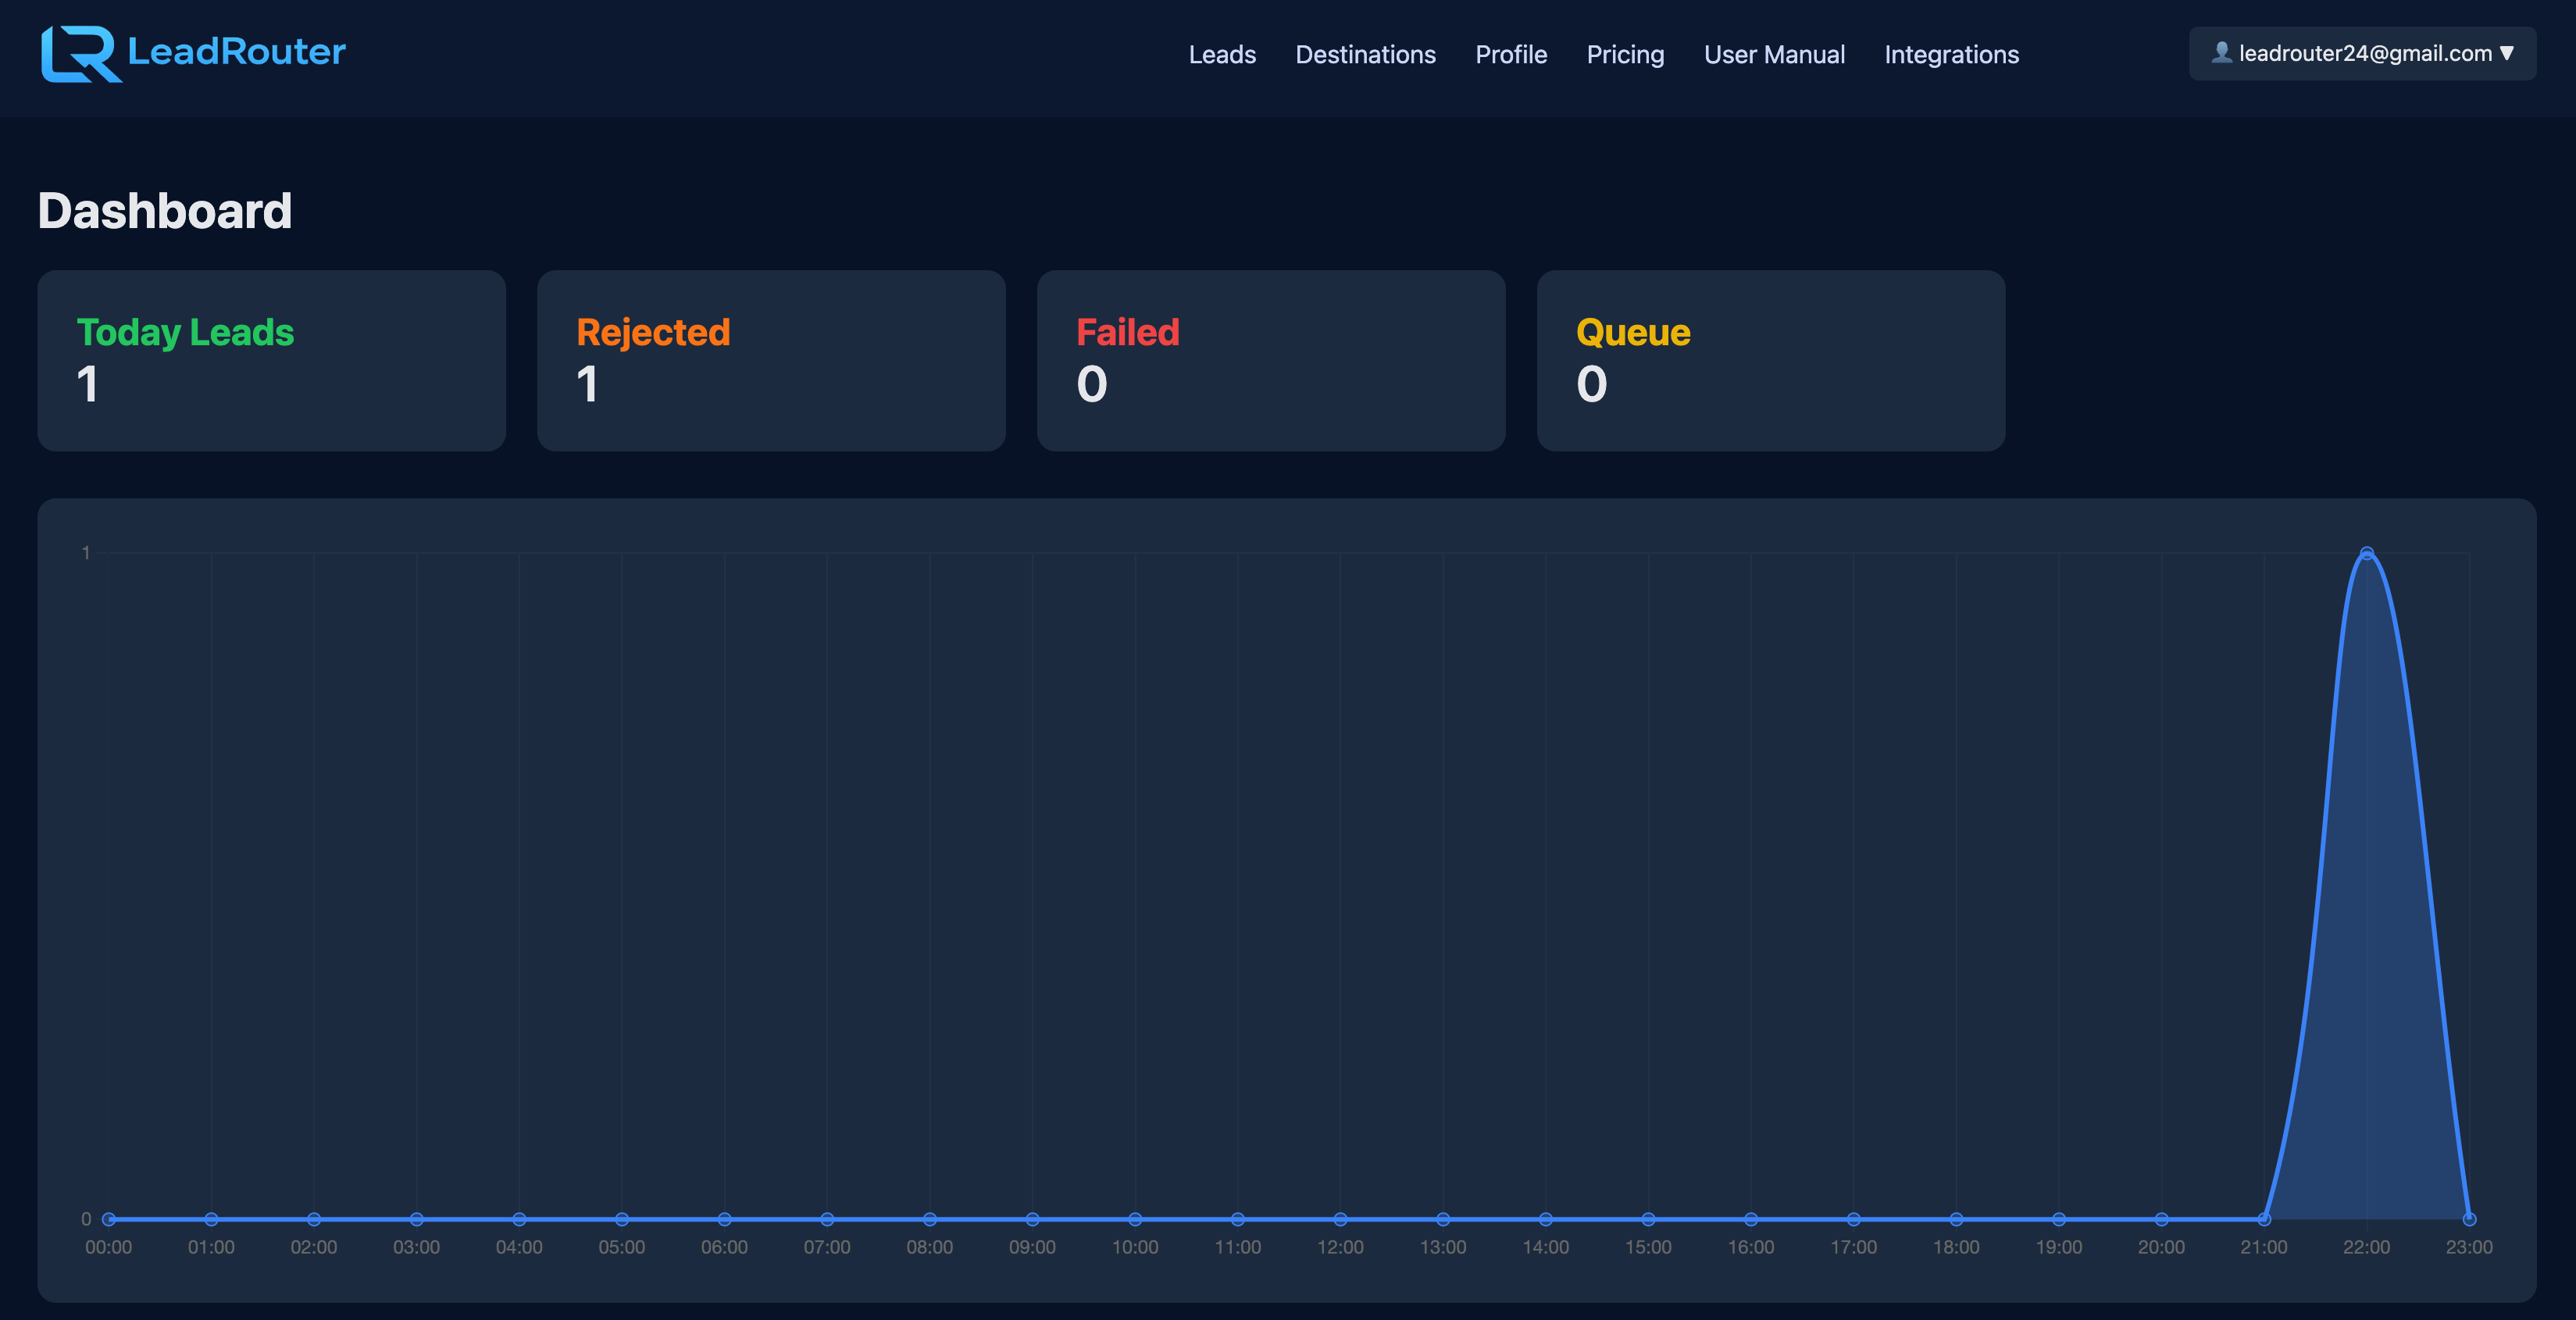Click the 00:00 chart data point

click(109, 1219)
